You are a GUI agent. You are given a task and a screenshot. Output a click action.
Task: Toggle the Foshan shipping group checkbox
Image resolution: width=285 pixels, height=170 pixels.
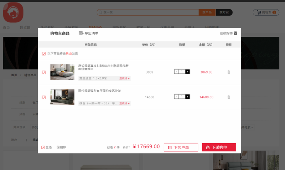(x=44, y=53)
